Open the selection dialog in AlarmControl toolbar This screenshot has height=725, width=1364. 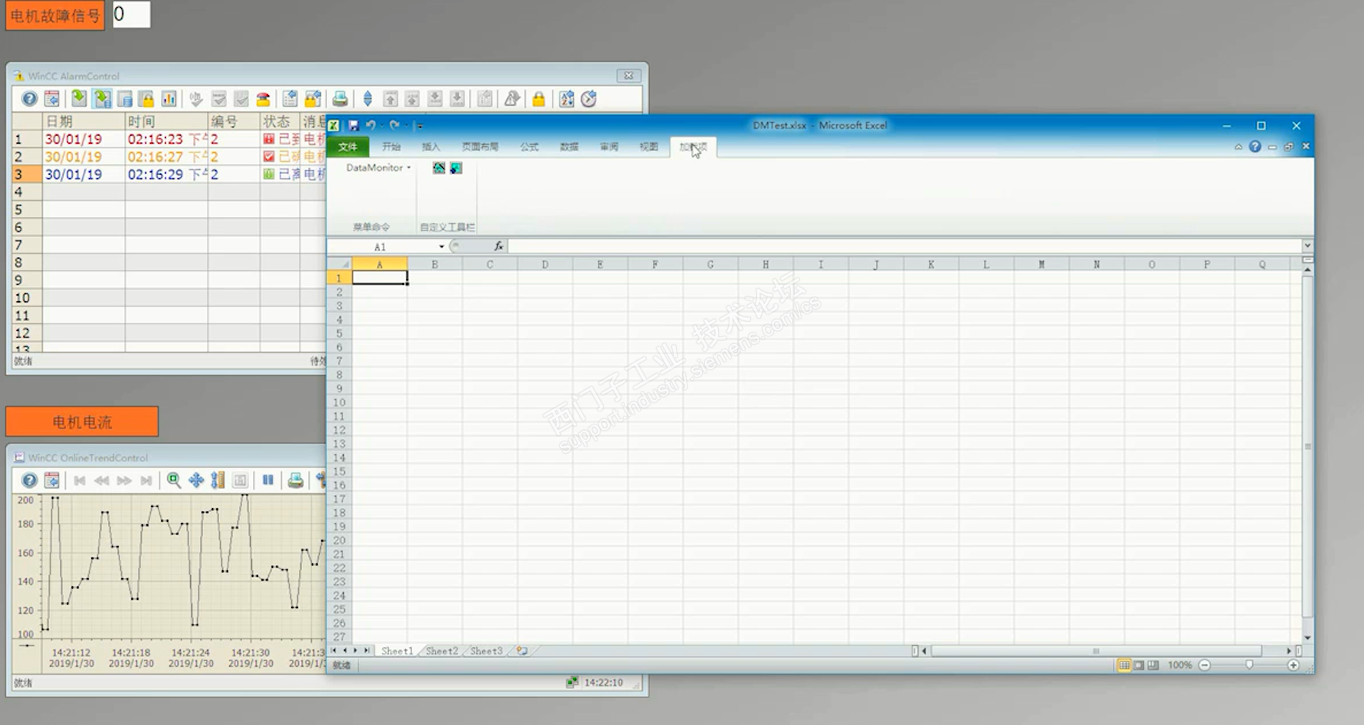click(x=290, y=99)
